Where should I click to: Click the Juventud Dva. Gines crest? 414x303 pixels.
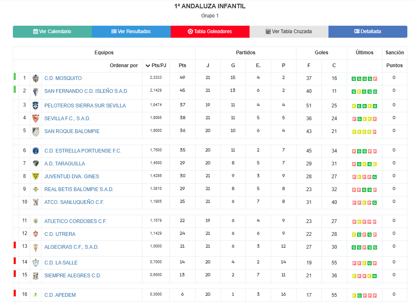[x=36, y=176]
